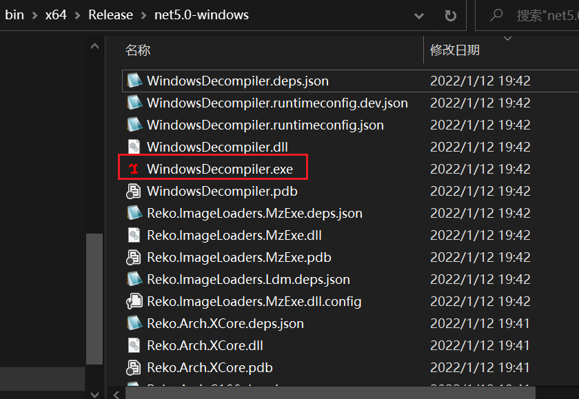This screenshot has height=399, width=579.
Task: Open the address bar history dropdown
Action: point(419,16)
